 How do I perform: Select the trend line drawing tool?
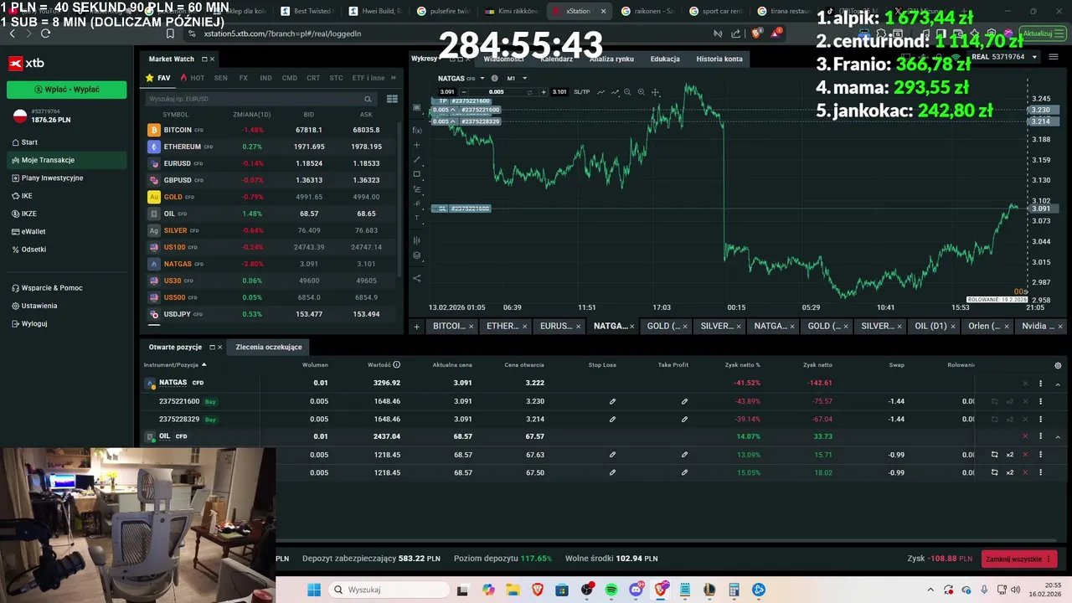tap(417, 160)
